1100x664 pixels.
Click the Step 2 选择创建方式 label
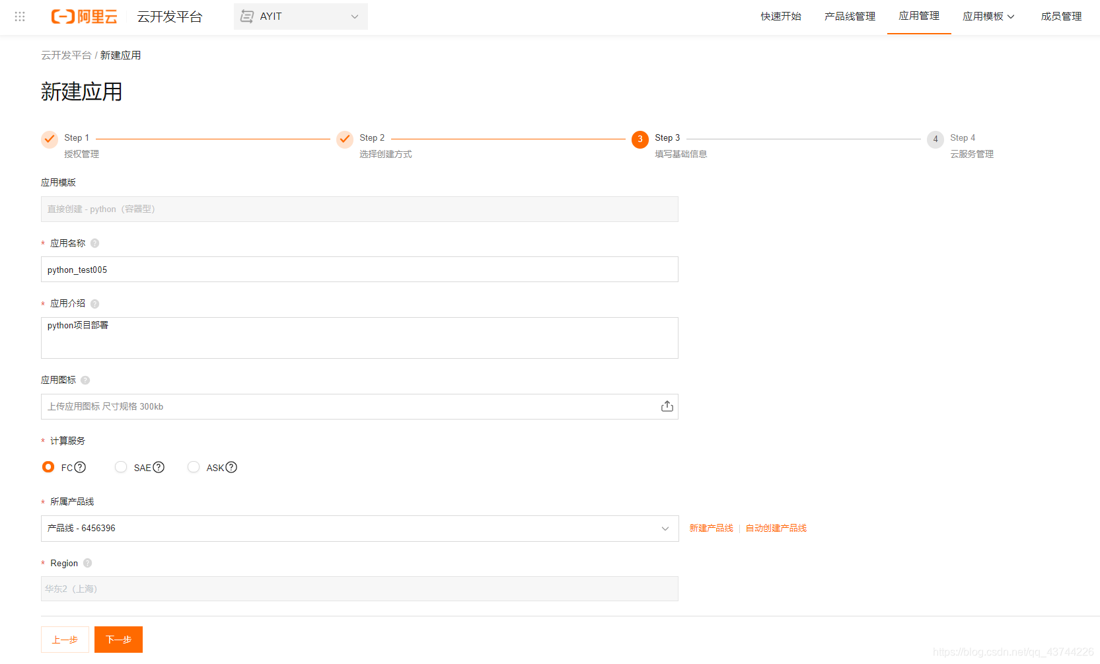[x=386, y=154]
